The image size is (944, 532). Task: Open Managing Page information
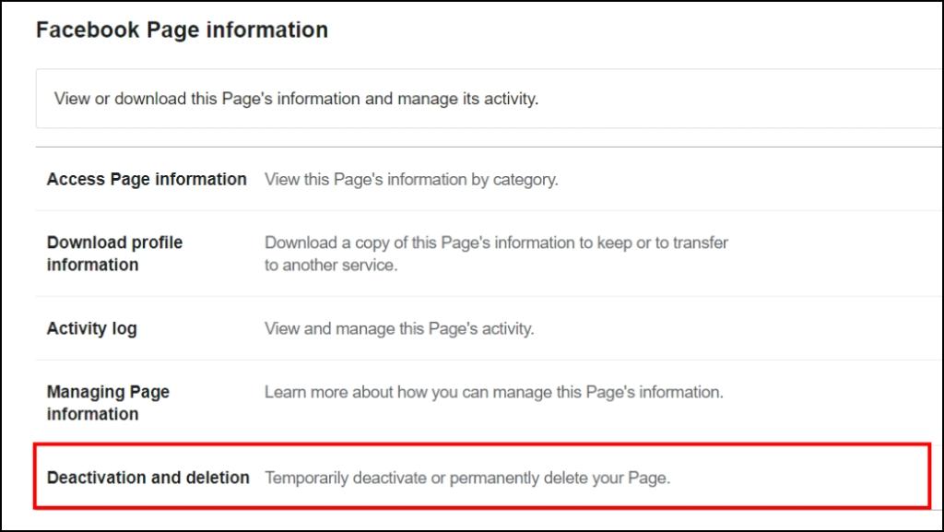coord(107,405)
